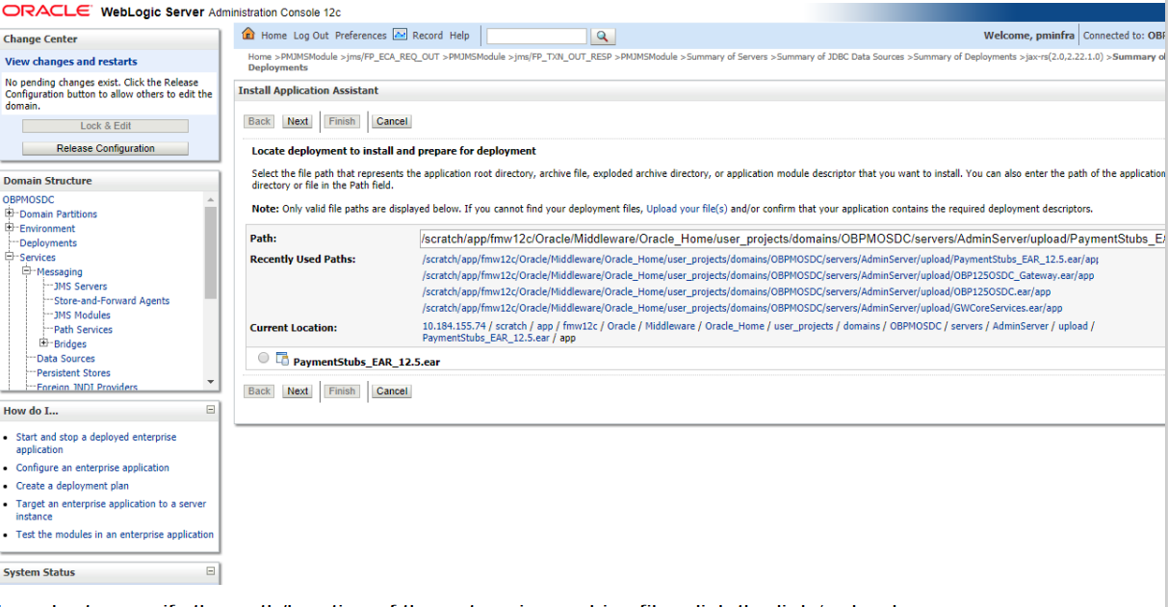Click the Release Configuration button
This screenshot has width=1168, height=607.
106,148
